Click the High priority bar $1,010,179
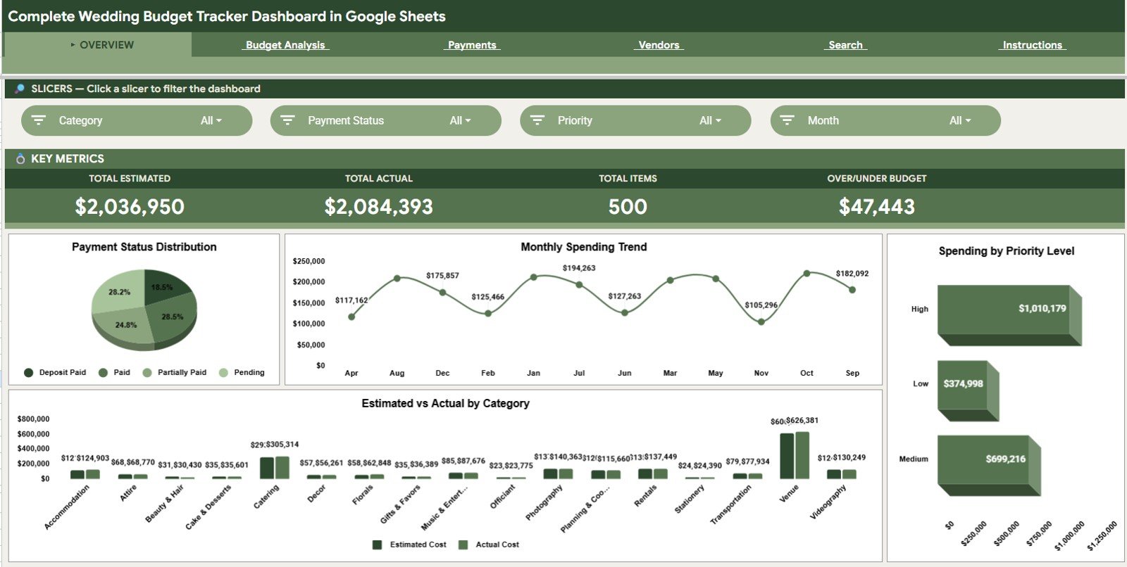This screenshot has width=1127, height=567. coord(1009,314)
